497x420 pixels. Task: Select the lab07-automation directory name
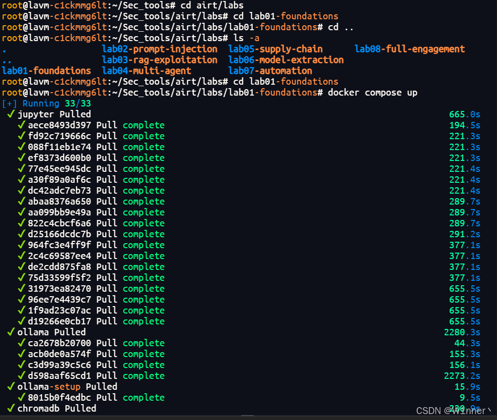(x=270, y=71)
